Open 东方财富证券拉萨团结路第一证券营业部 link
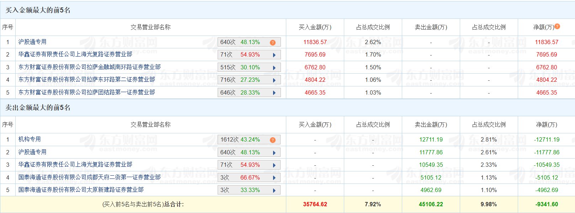Image resolution: width=575 pixels, height=213 pixels. click(x=86, y=92)
